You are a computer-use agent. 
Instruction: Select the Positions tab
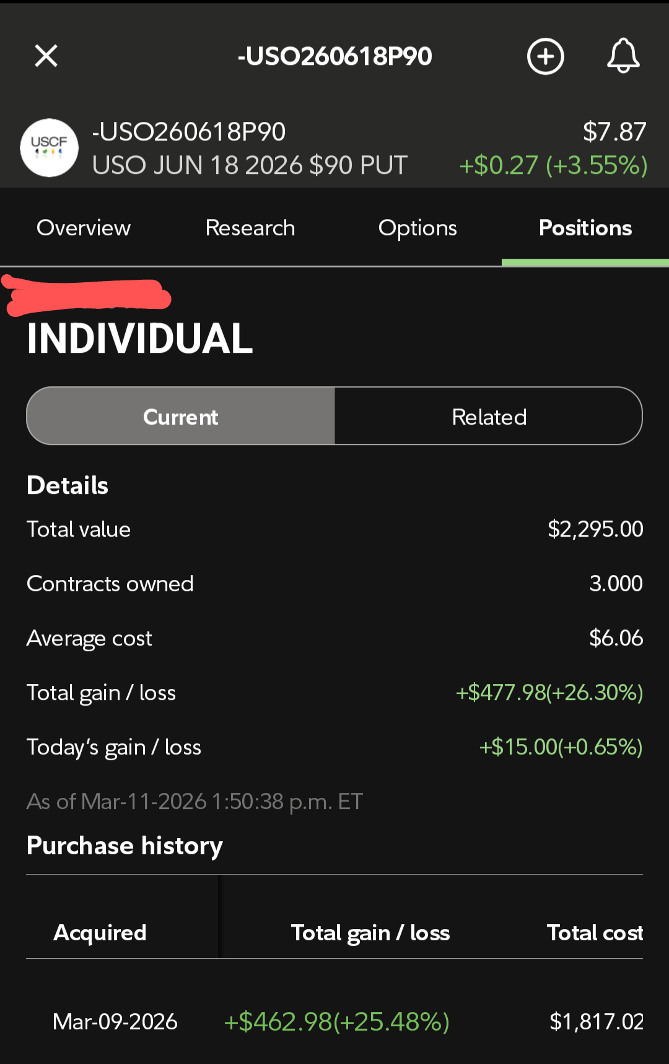point(585,228)
